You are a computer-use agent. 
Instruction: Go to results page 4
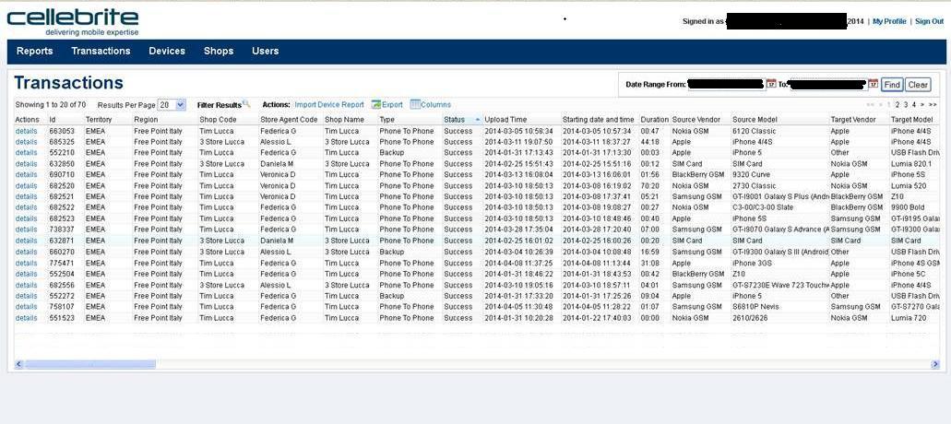tap(913, 105)
